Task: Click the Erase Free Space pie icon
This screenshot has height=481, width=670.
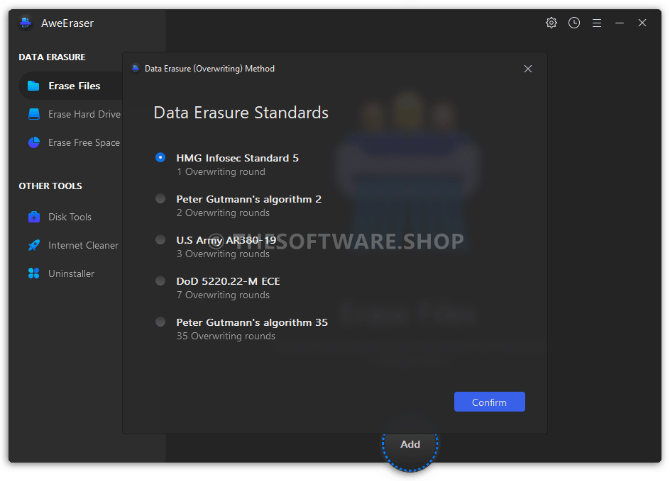Action: 34,142
